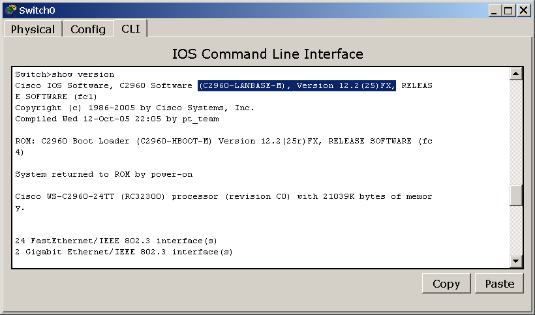
Task: Click the vertical scrollbar thumb
Action: [516, 196]
